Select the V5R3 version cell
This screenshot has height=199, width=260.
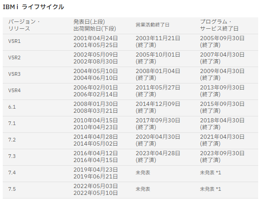[15, 74]
